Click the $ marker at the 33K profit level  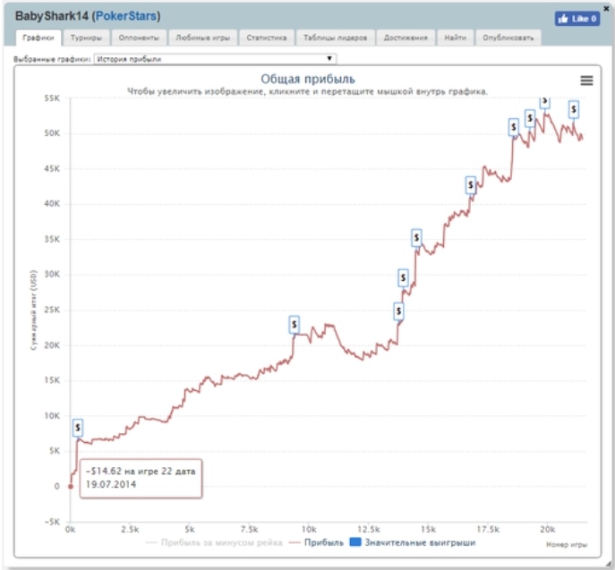pos(416,238)
